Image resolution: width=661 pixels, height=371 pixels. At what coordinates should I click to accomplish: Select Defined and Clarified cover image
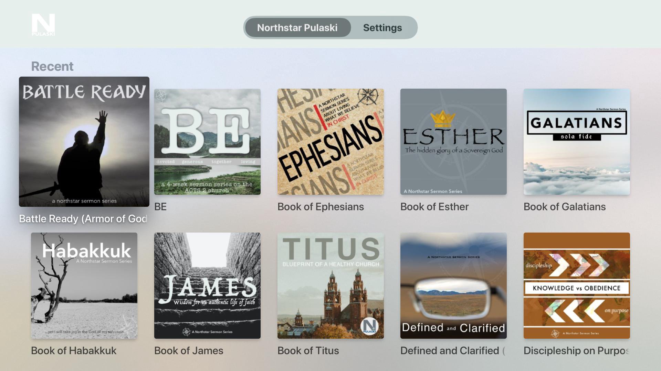[x=453, y=285]
